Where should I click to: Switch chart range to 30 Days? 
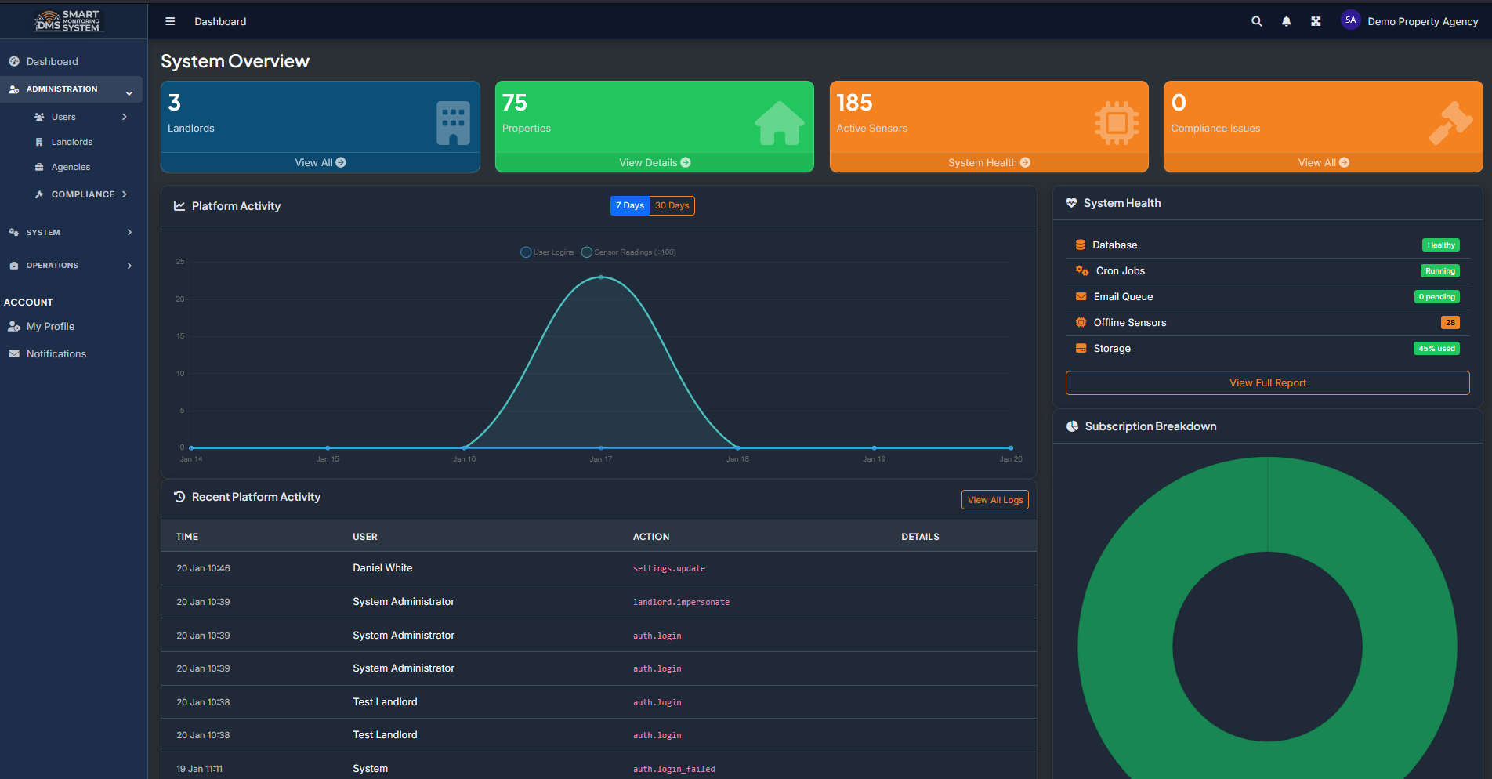pos(672,206)
